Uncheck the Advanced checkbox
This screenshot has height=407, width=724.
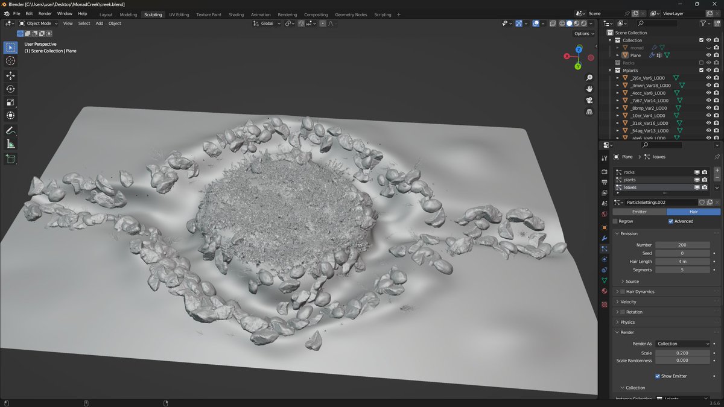[x=671, y=221]
